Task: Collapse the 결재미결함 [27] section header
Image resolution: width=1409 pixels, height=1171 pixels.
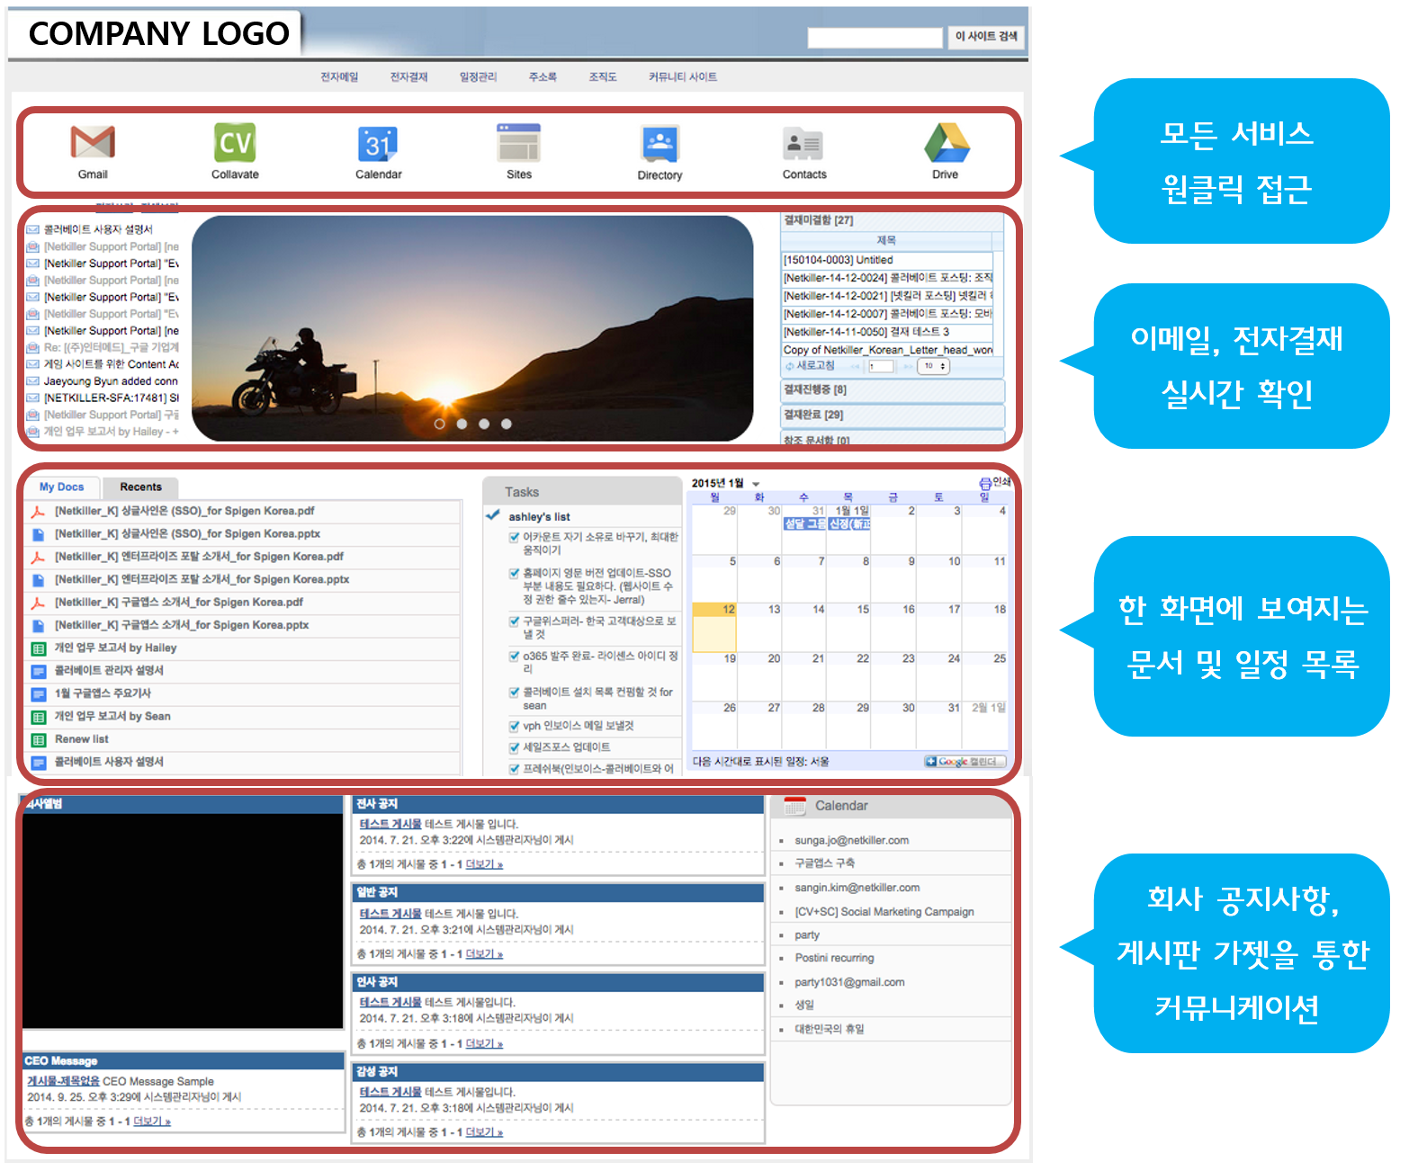Action: click(893, 220)
